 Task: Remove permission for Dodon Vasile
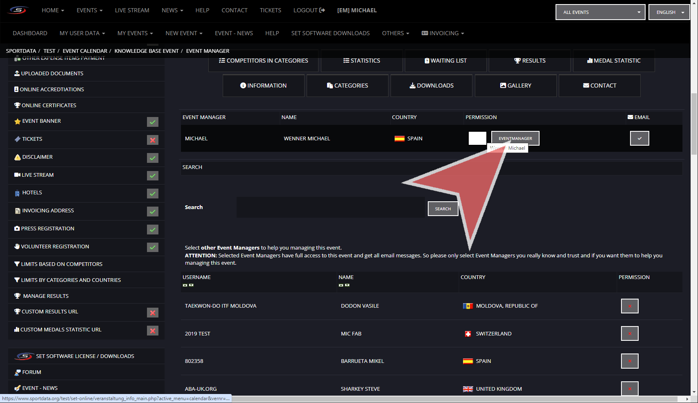click(x=629, y=306)
